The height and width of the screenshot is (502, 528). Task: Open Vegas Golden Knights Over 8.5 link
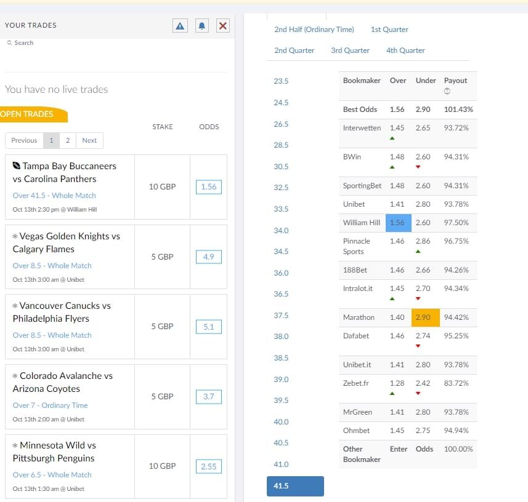(52, 266)
